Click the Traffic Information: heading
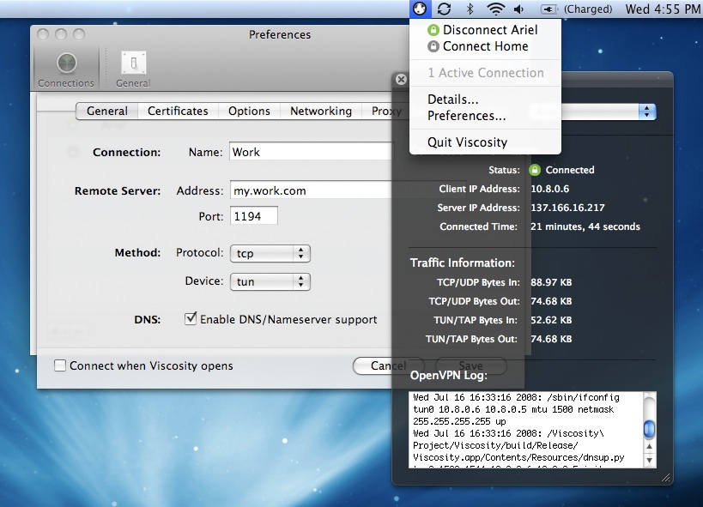Image resolution: width=703 pixels, height=507 pixels. click(463, 263)
